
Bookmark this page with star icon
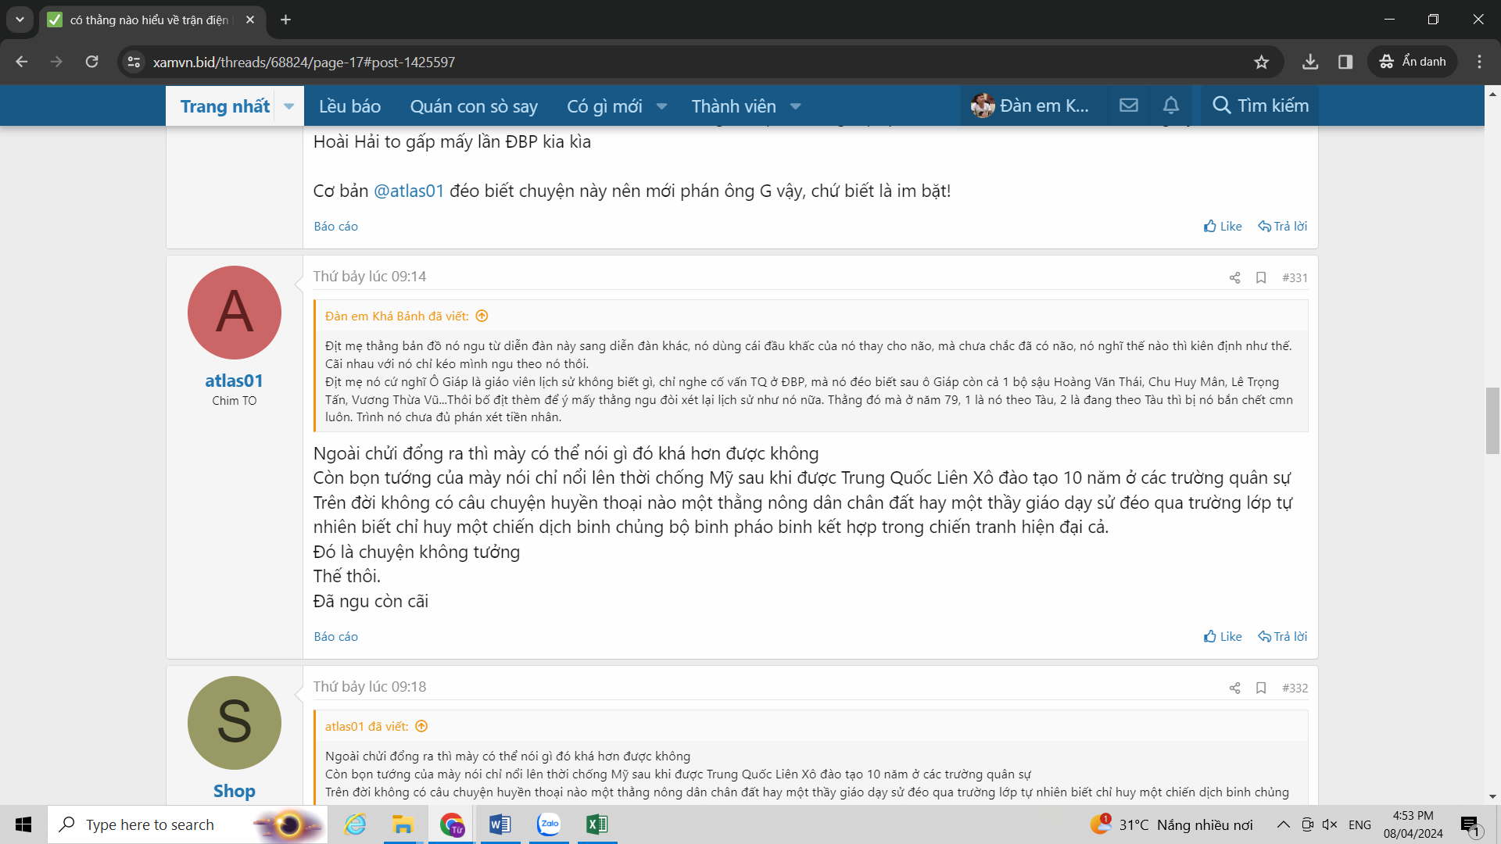[1261, 62]
